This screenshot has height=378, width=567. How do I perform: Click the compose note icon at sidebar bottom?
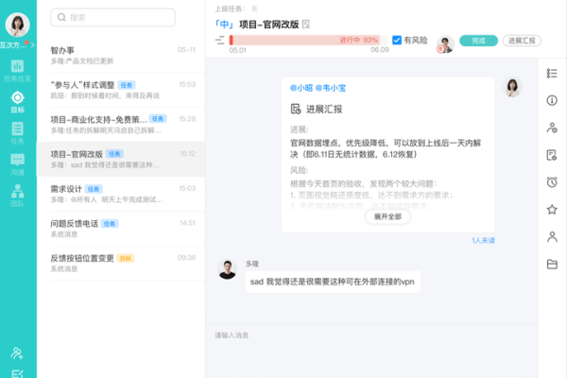[17, 373]
